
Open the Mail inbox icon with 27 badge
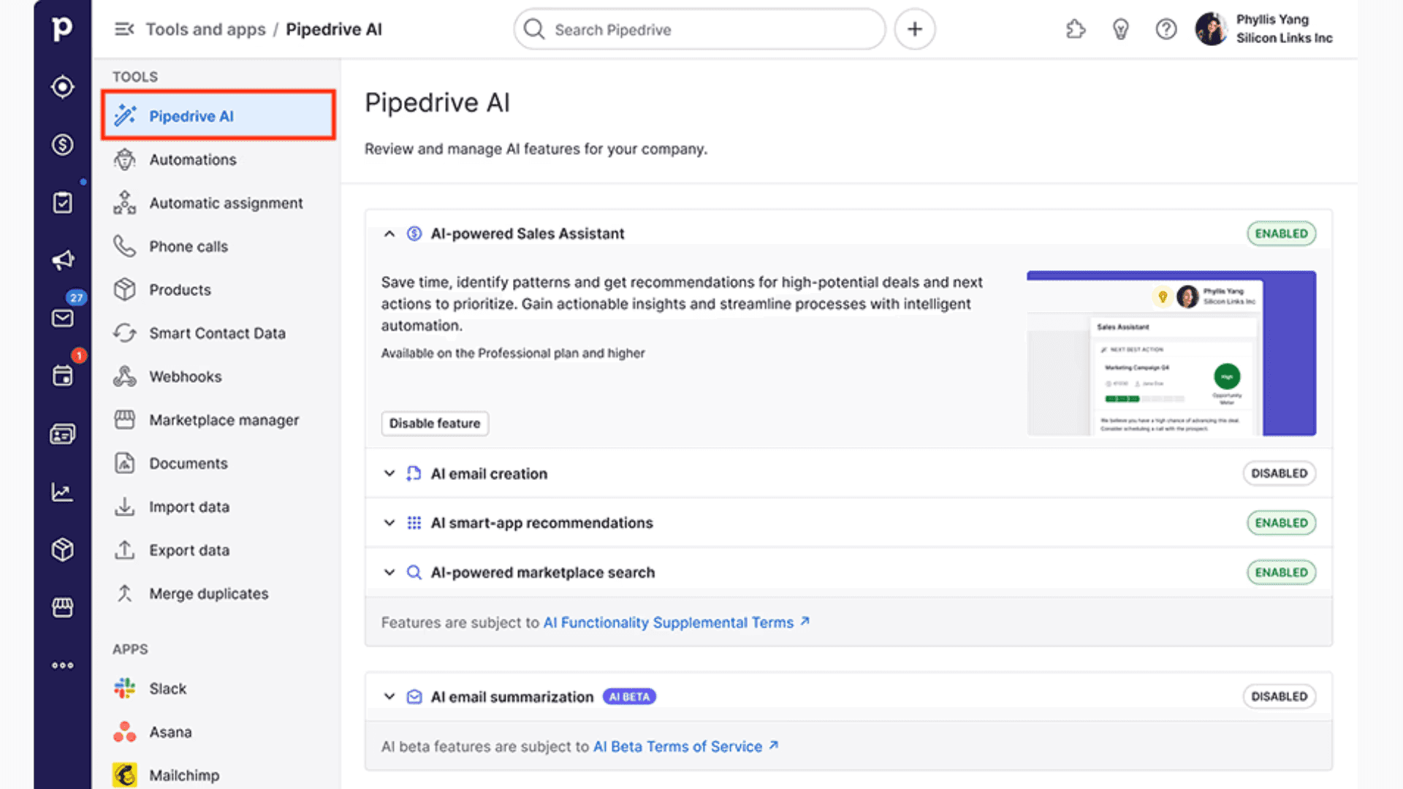tap(62, 318)
